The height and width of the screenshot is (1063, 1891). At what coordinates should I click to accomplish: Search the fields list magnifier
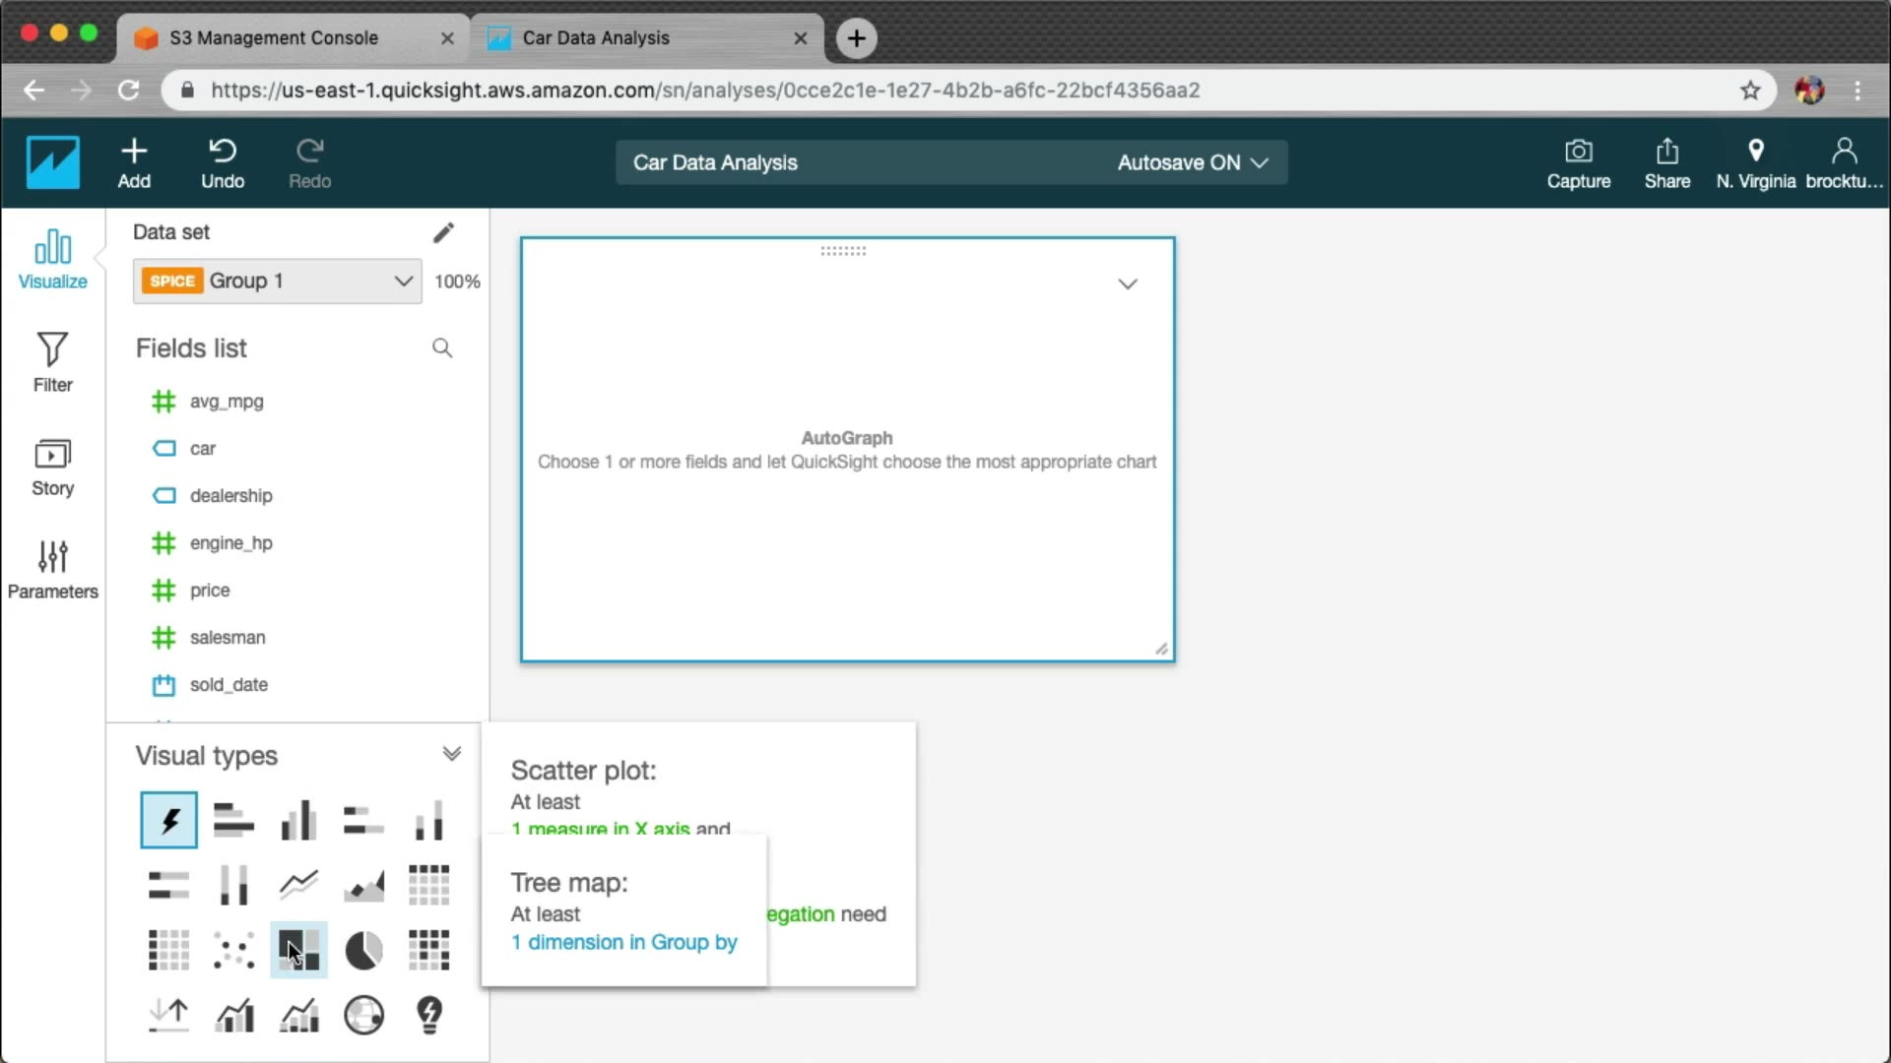coord(442,348)
